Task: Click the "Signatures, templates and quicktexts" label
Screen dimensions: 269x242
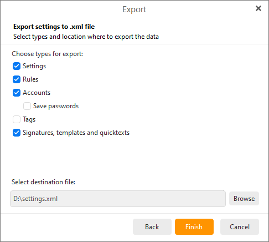Action: [x=76, y=133]
